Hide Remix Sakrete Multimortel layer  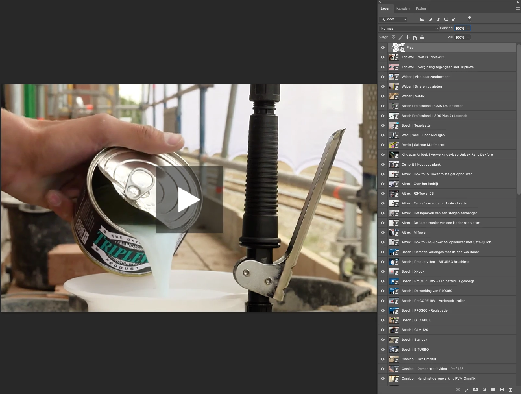point(382,145)
